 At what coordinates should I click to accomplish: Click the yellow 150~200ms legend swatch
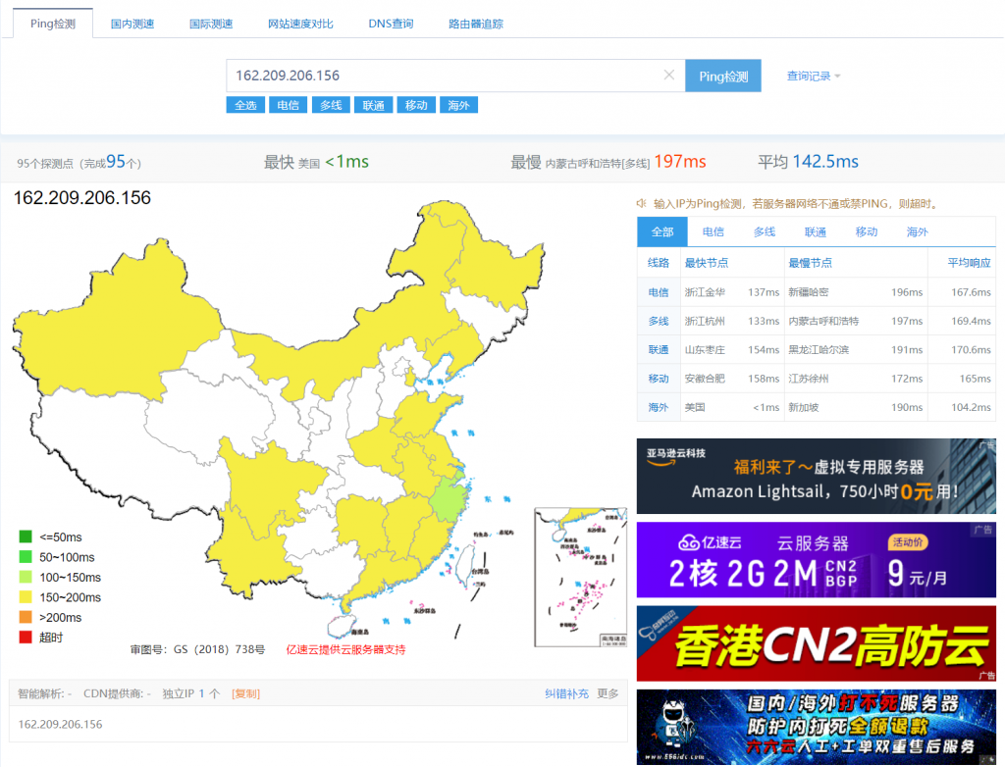(x=26, y=597)
